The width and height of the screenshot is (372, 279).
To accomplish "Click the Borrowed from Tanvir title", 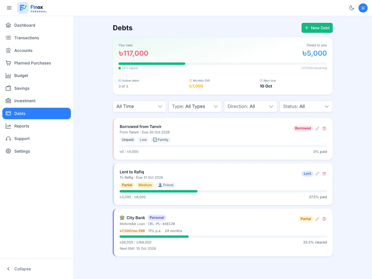I will coord(140,126).
